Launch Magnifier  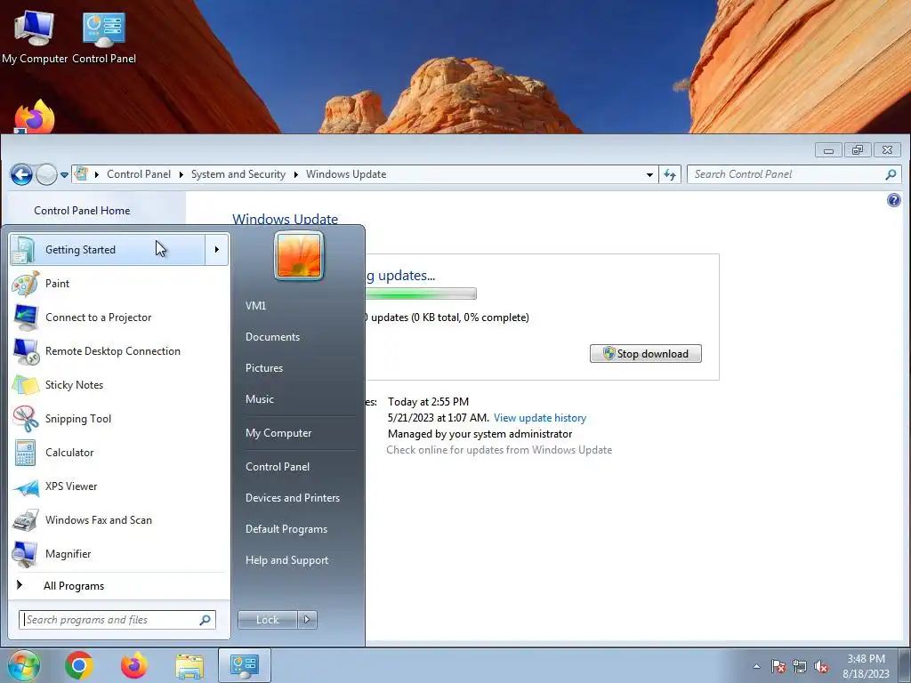click(x=118, y=553)
